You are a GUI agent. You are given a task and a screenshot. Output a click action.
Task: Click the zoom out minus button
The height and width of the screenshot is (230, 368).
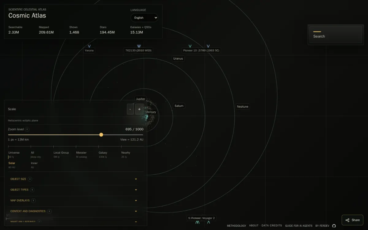[130, 109]
